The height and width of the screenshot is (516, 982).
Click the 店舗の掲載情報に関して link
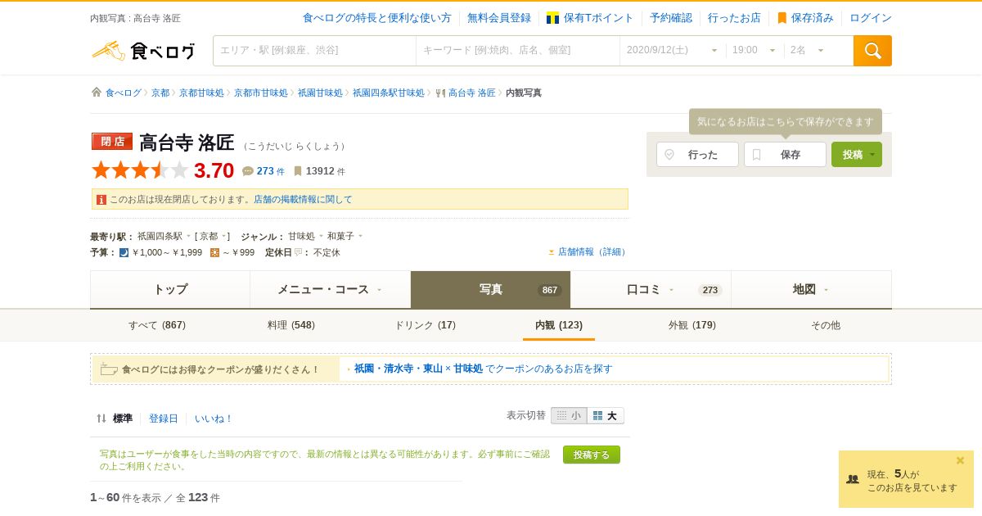tap(303, 199)
